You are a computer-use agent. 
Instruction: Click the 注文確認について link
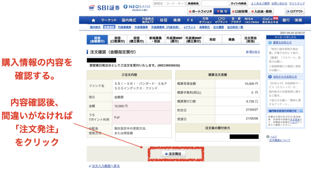tap(280, 140)
